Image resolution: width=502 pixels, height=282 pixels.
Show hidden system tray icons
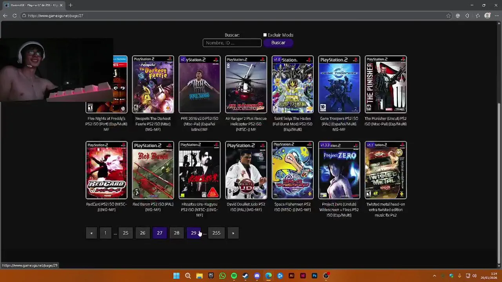click(x=434, y=276)
